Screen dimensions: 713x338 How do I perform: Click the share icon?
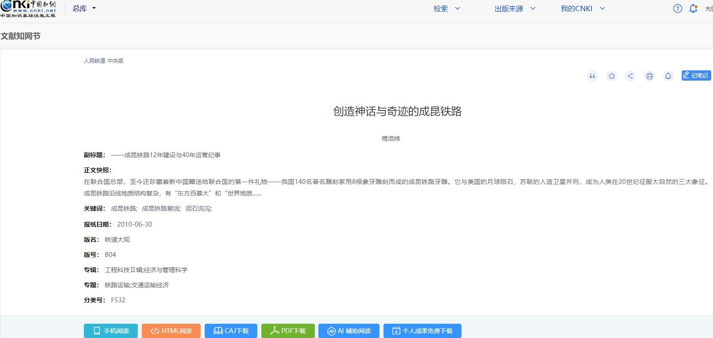[x=630, y=76]
